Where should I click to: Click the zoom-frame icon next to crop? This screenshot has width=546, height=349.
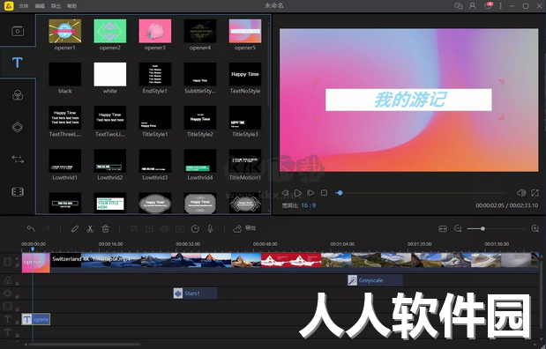[149, 228]
